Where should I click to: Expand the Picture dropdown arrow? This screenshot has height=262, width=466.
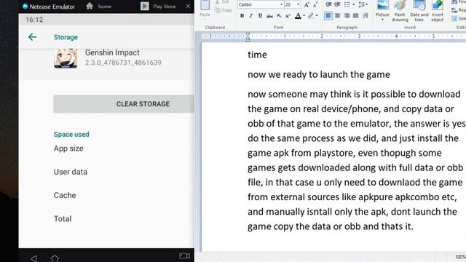(382, 20)
